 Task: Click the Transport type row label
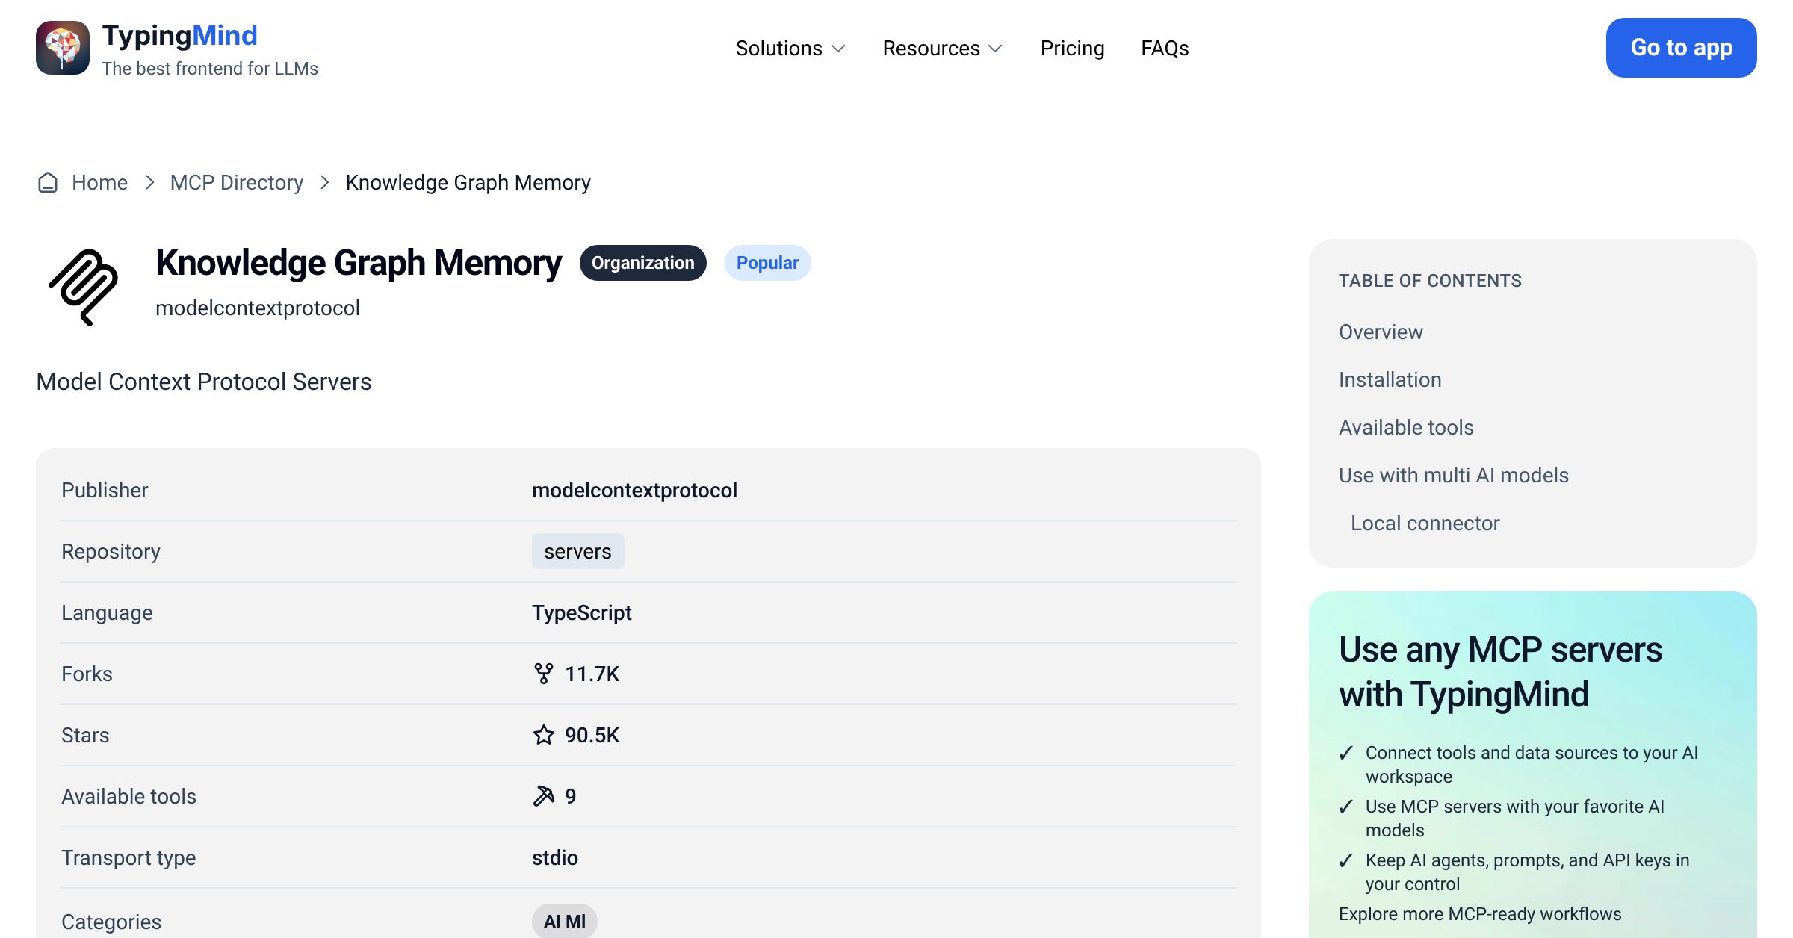click(x=128, y=857)
